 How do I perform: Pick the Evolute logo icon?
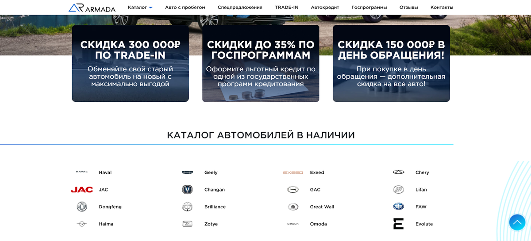click(x=398, y=224)
